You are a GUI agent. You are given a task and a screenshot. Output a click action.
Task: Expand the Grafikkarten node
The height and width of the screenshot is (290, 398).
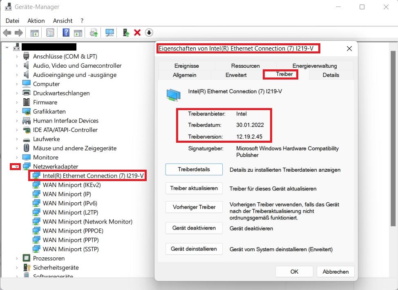(17, 111)
